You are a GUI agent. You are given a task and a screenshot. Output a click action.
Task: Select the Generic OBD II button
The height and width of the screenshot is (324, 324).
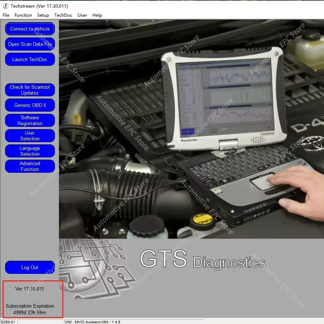tap(30, 105)
